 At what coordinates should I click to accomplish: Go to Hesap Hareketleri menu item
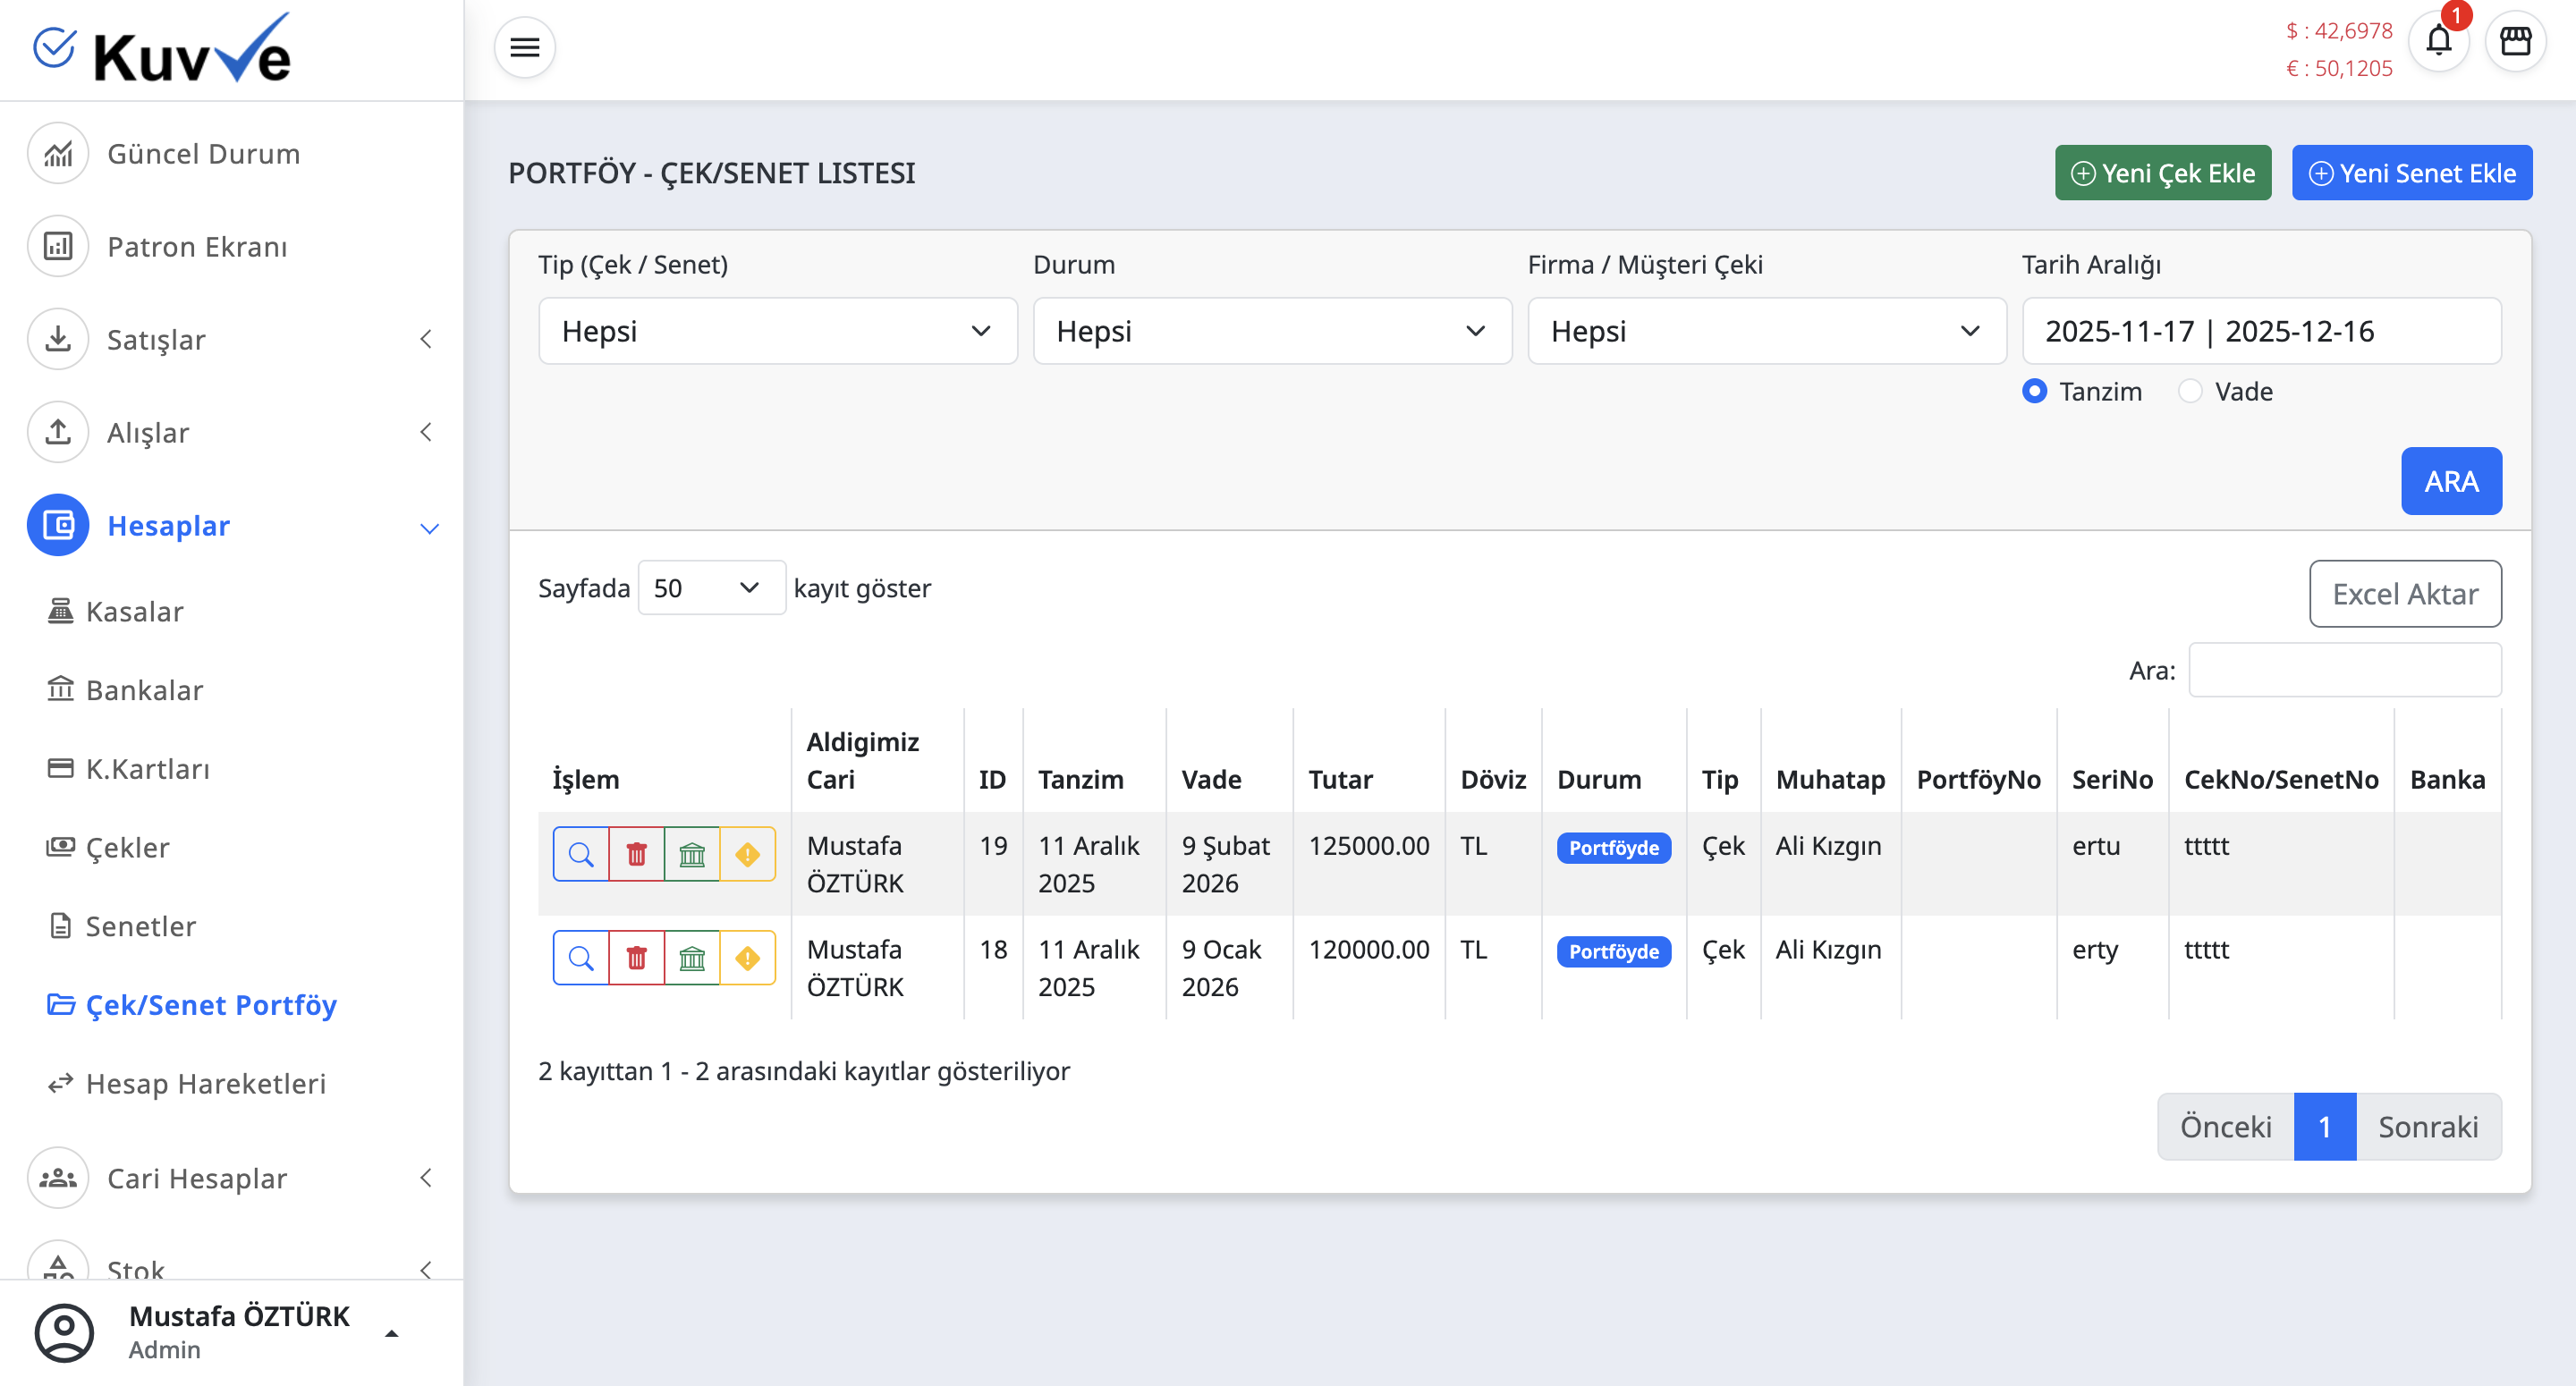[x=205, y=1083]
